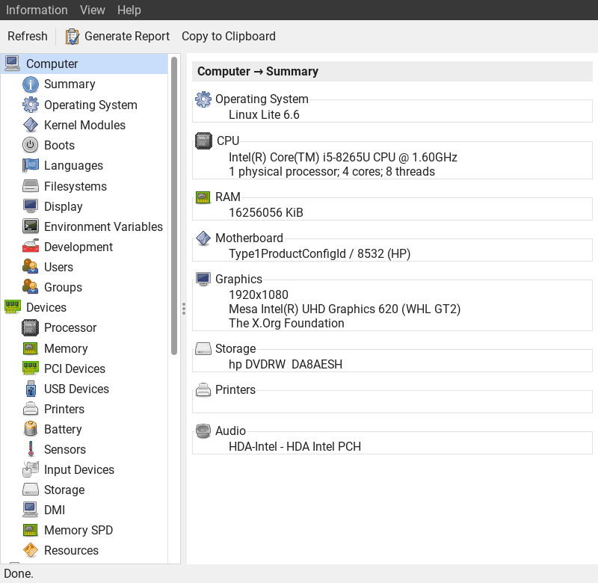Select the Devices category header

point(46,307)
